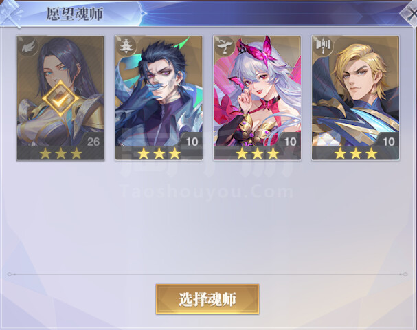Click pagoda class icon on second card

click(x=126, y=47)
